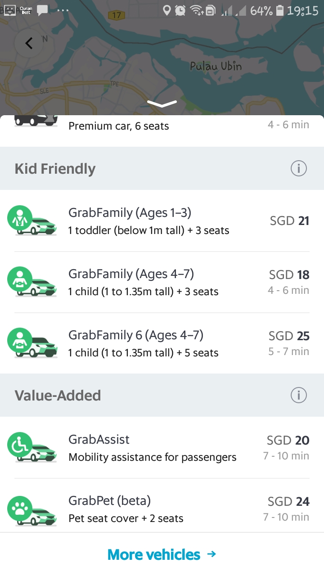Tap the GrabFamily 6 car icon
The image size is (324, 576).
pyautogui.click(x=32, y=343)
